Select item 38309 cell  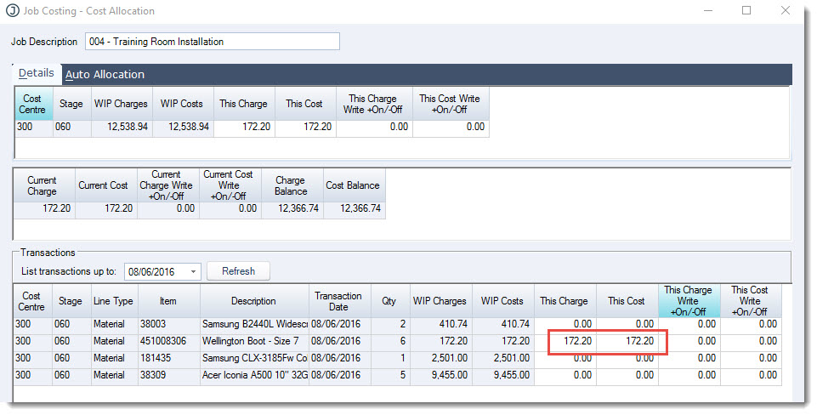pos(169,375)
